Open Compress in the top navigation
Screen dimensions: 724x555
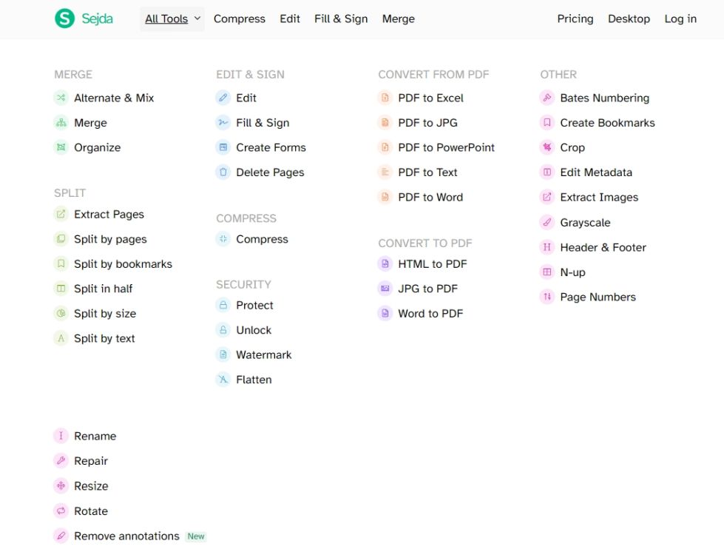pos(239,19)
